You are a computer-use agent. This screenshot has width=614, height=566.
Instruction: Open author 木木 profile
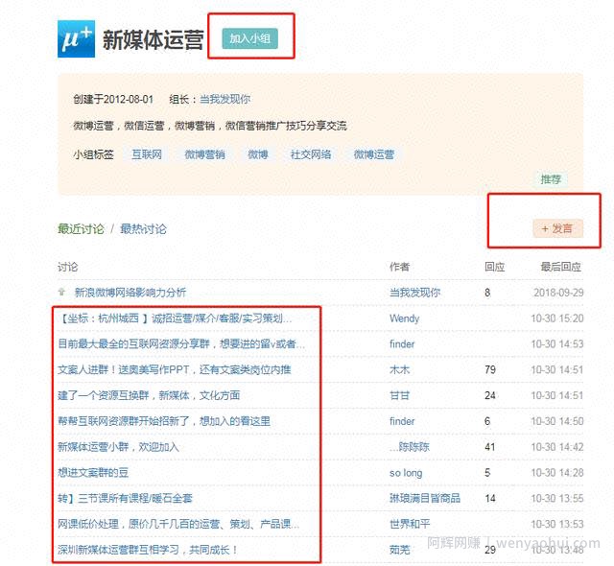[x=400, y=370]
